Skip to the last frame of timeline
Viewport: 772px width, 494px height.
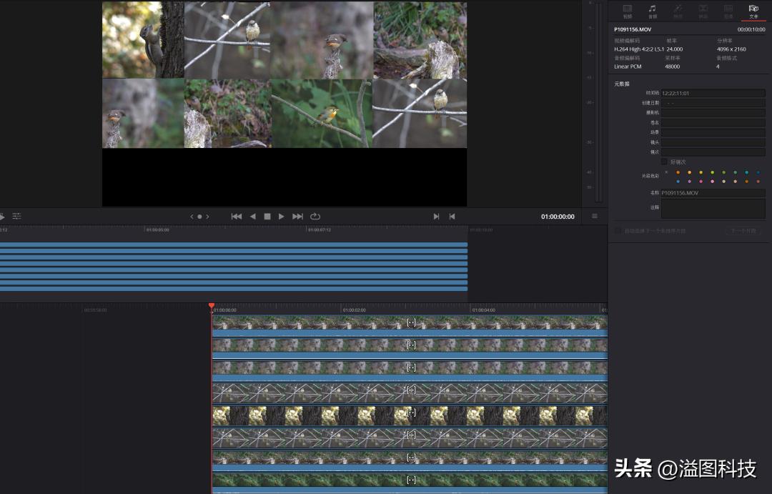(297, 217)
